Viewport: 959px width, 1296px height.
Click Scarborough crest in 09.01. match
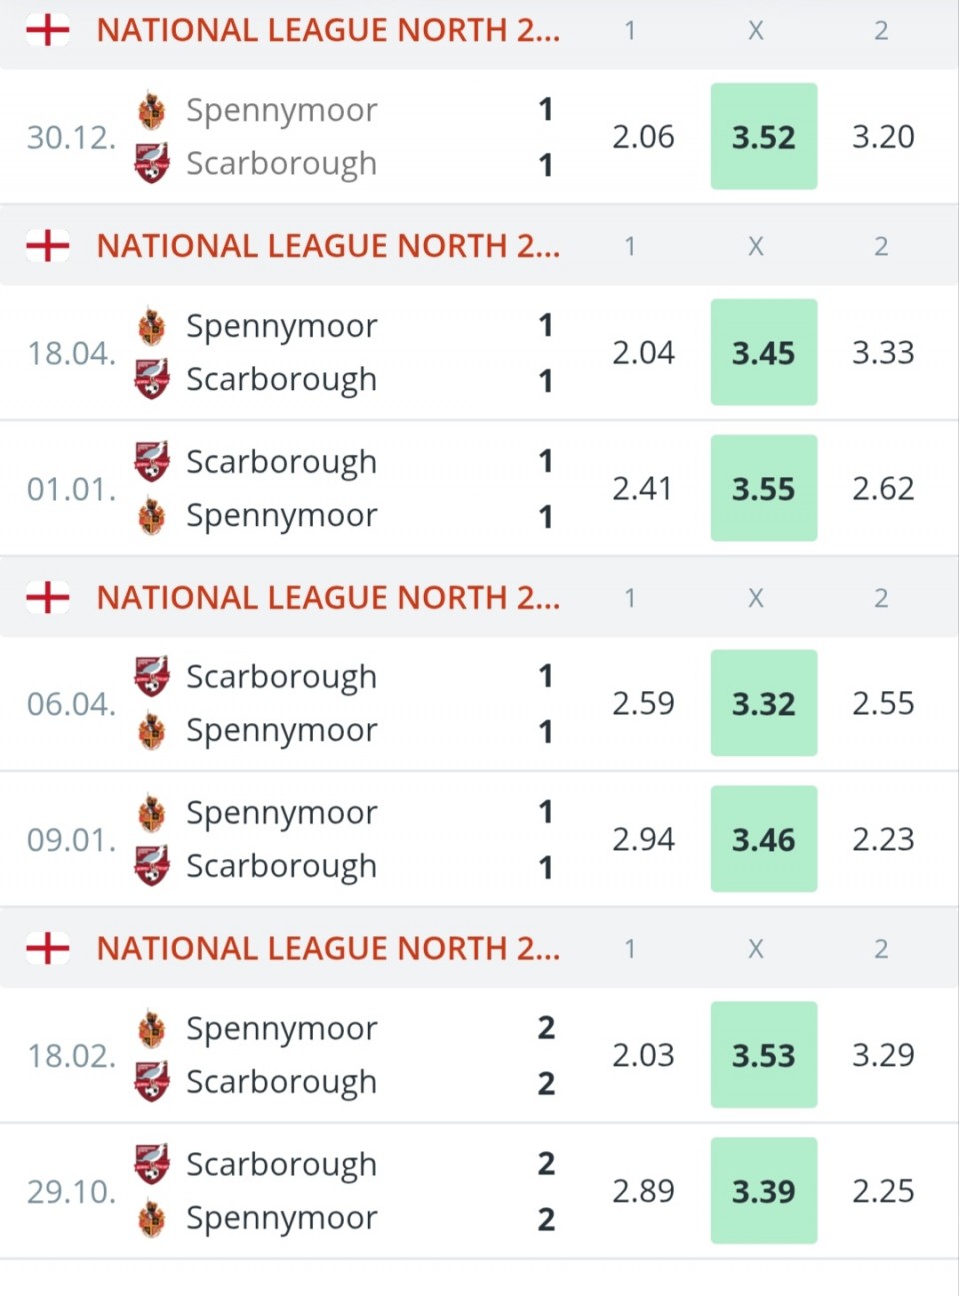pos(152,866)
